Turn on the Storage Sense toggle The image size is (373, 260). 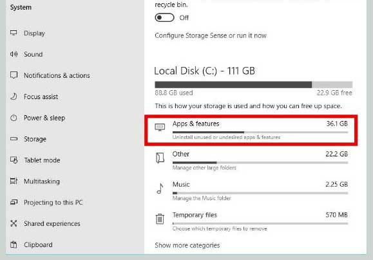164,17
